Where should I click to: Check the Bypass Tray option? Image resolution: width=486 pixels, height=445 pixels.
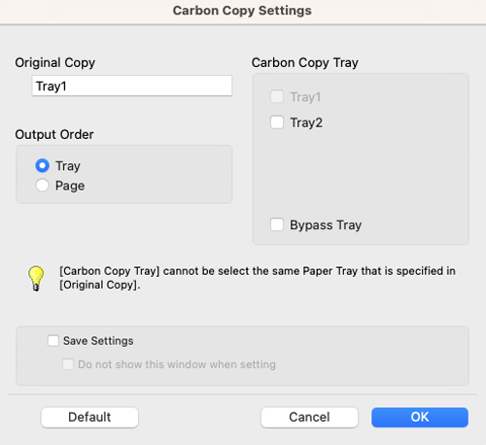(277, 224)
